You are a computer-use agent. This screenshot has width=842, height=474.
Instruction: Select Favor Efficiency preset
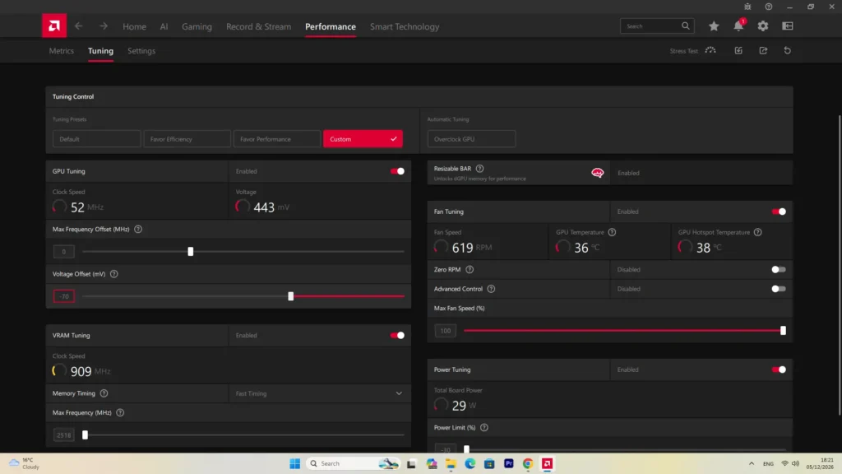(x=187, y=139)
